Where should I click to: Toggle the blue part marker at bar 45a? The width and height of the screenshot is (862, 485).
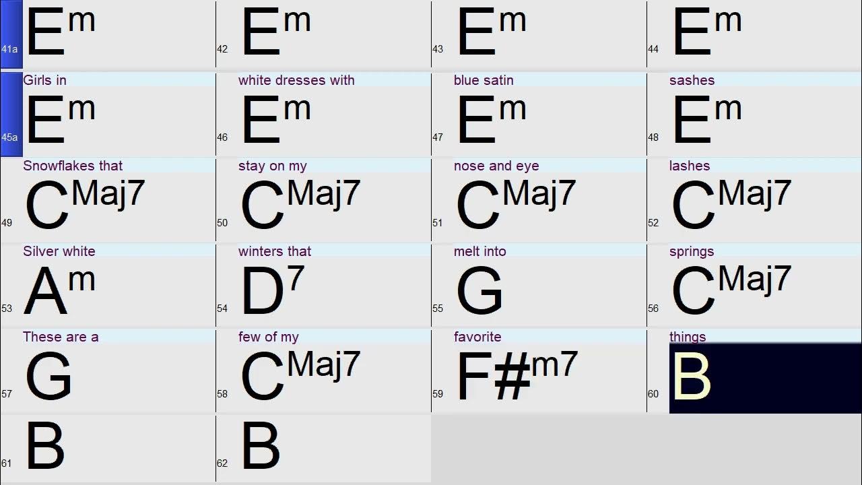11,115
